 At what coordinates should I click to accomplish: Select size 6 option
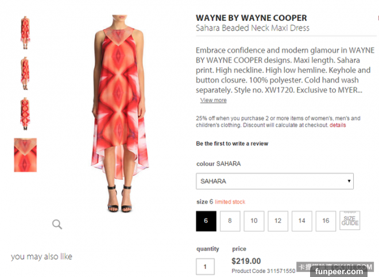click(206, 221)
